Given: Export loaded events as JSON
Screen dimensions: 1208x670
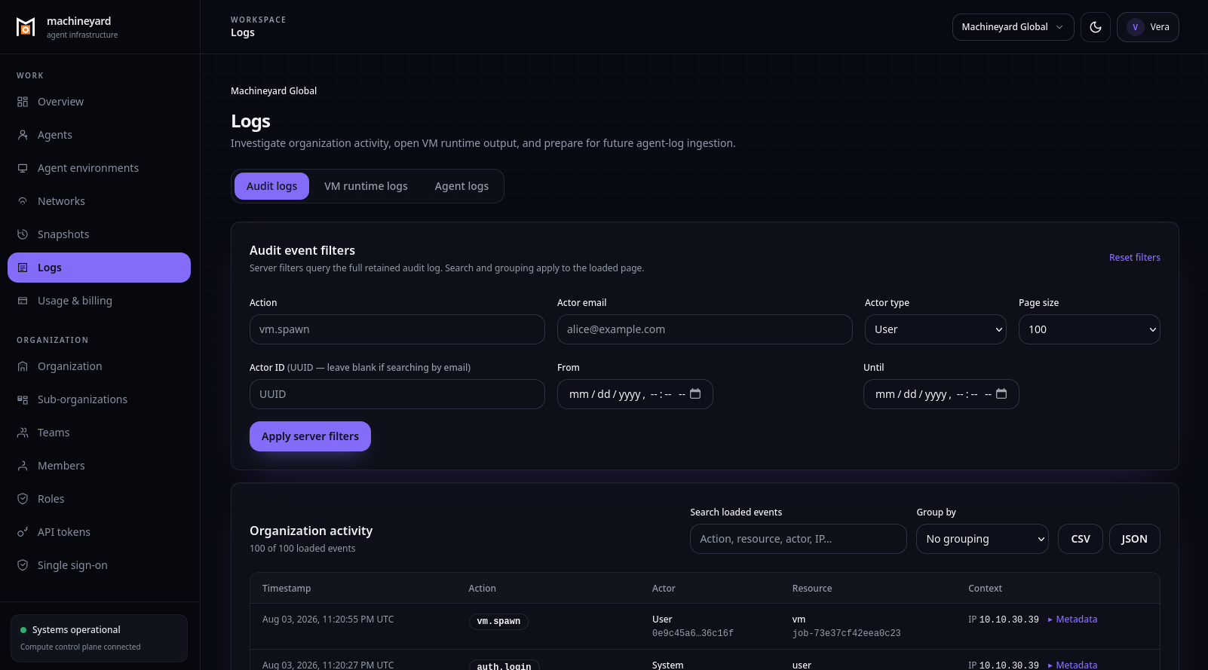Looking at the screenshot, I should click(x=1134, y=539).
